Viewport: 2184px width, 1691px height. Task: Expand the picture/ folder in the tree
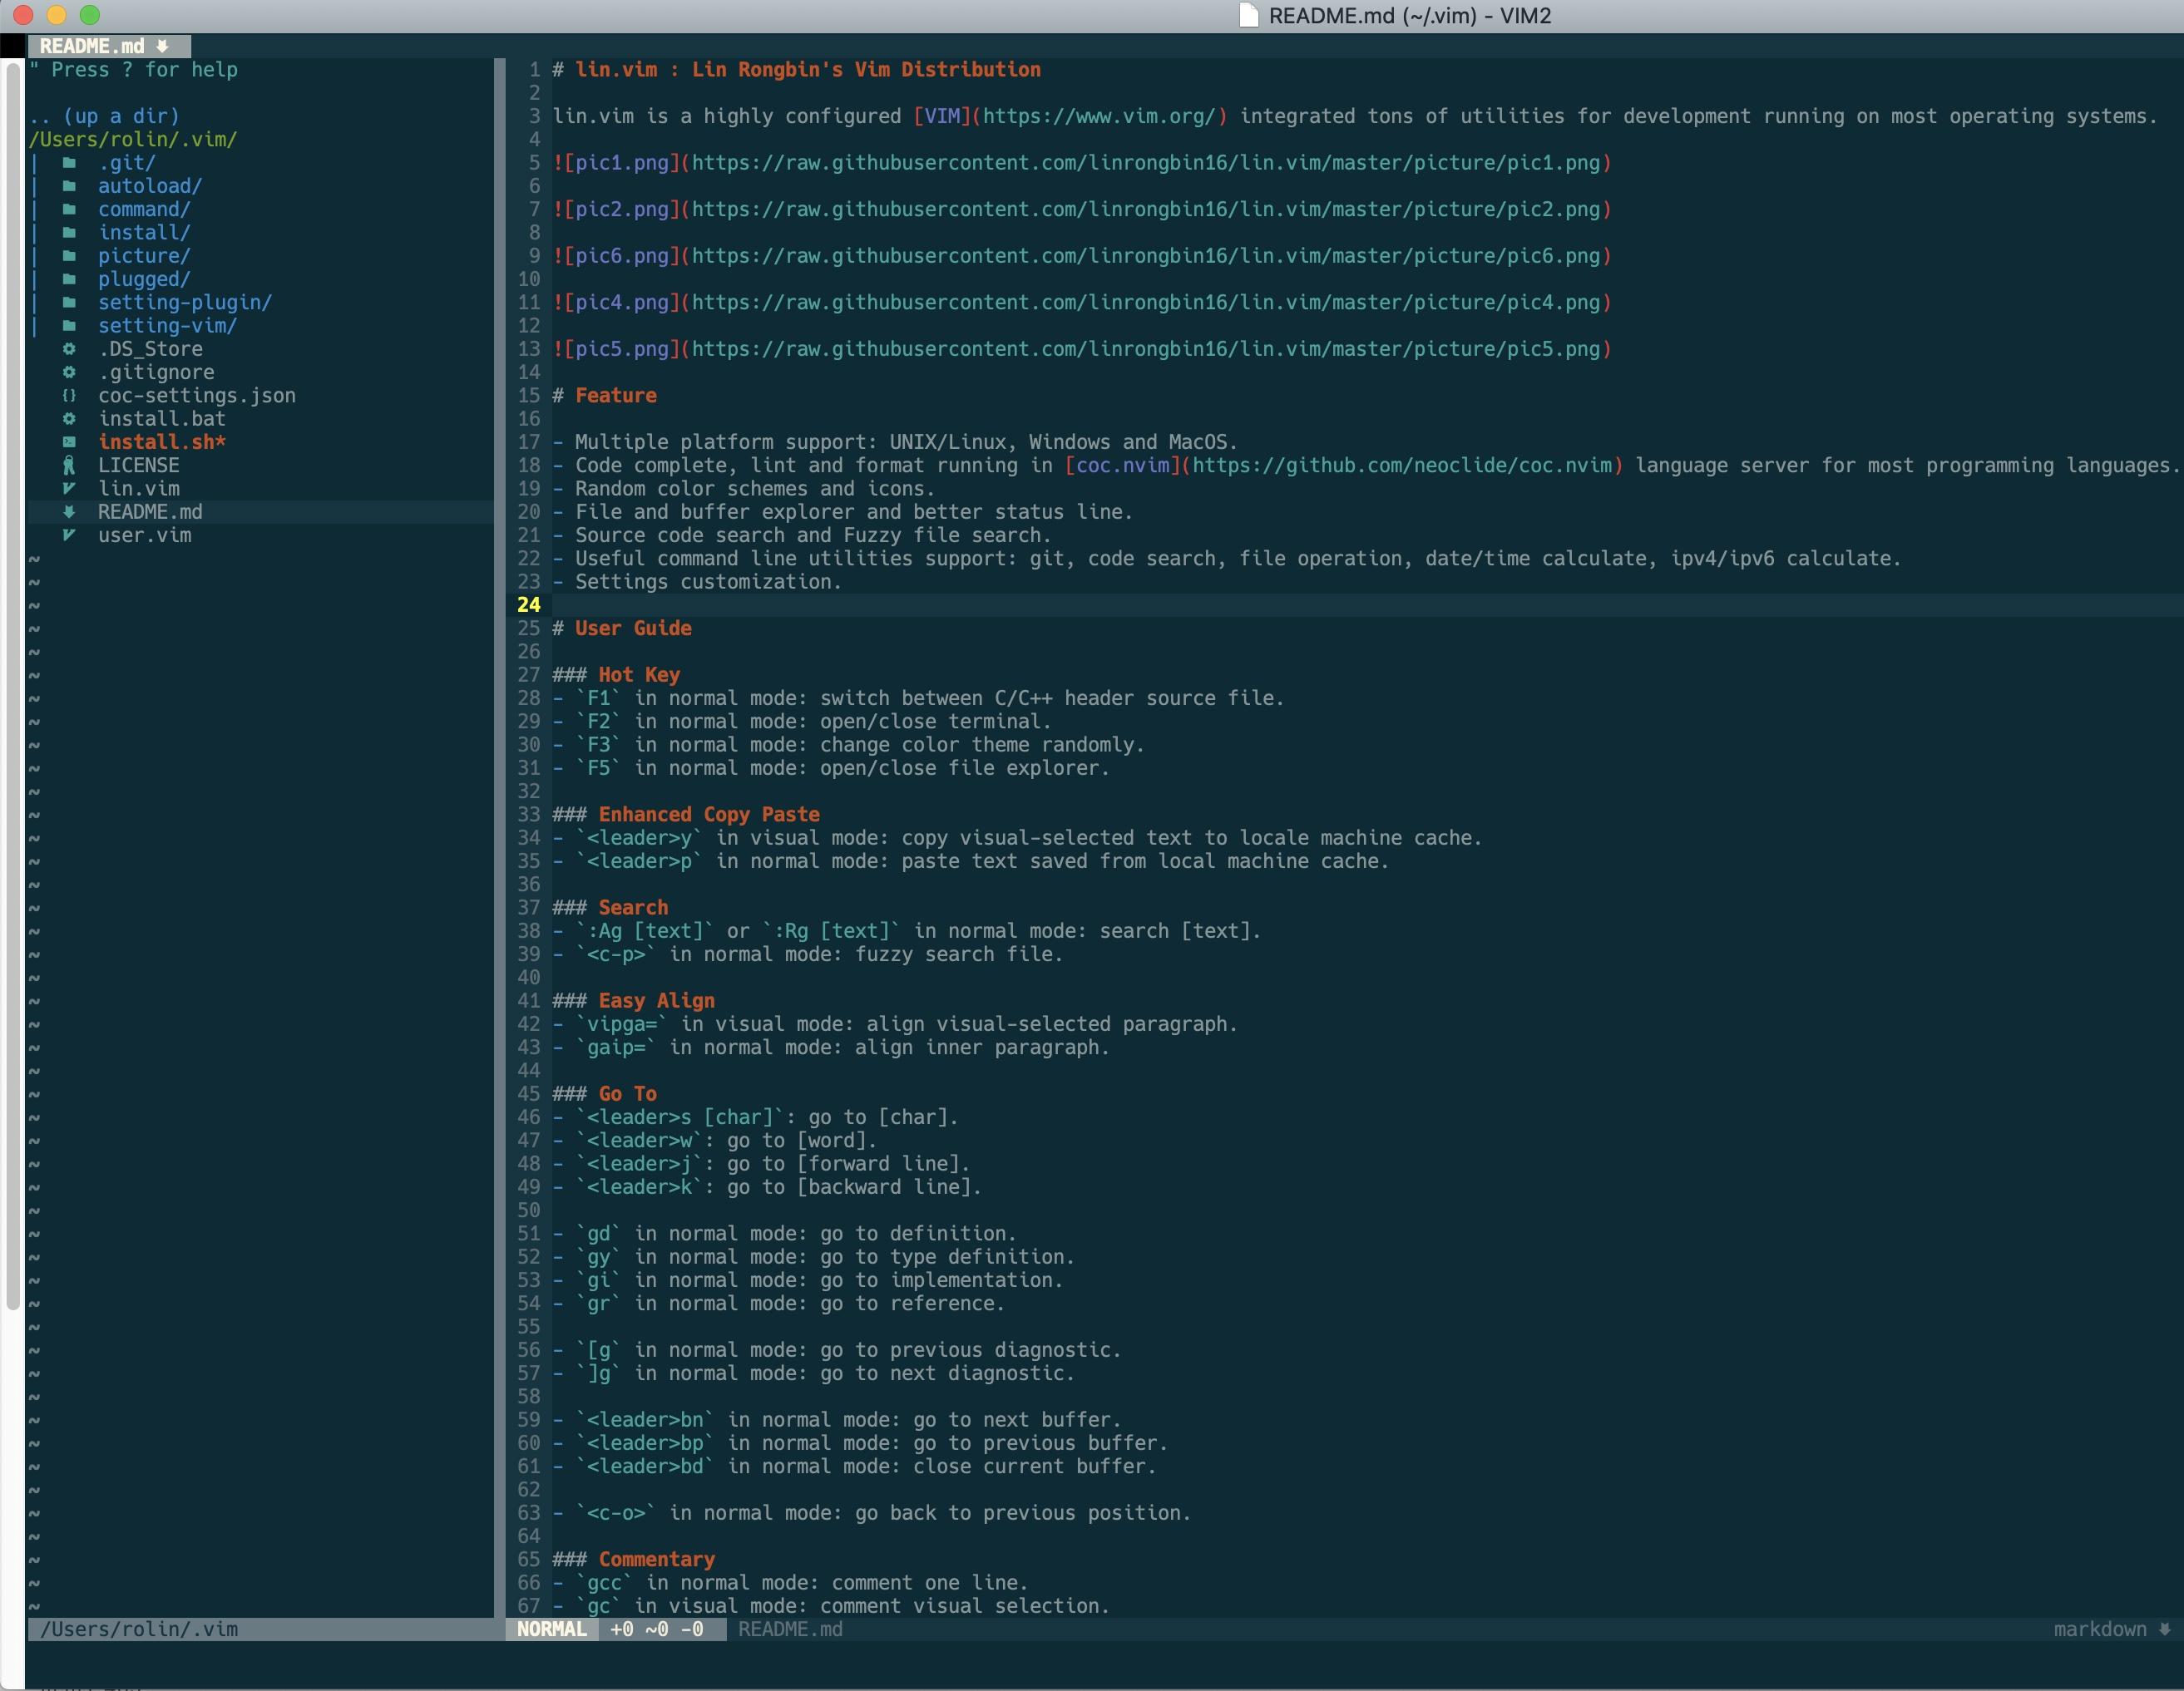point(143,256)
